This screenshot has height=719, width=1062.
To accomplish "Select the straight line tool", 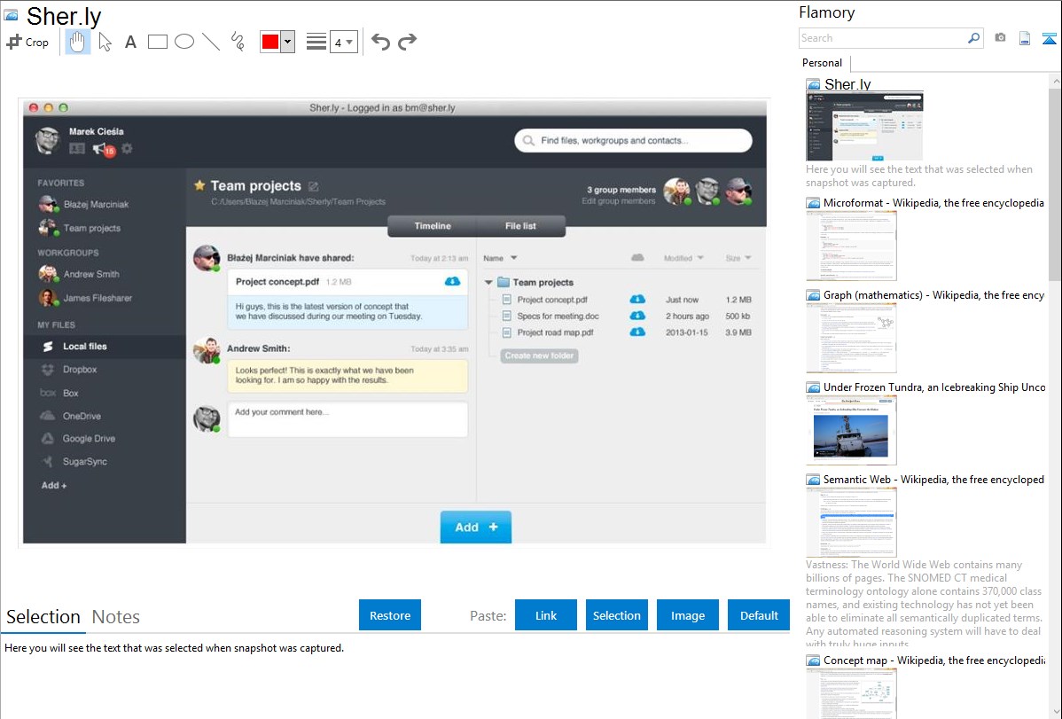I will [211, 42].
